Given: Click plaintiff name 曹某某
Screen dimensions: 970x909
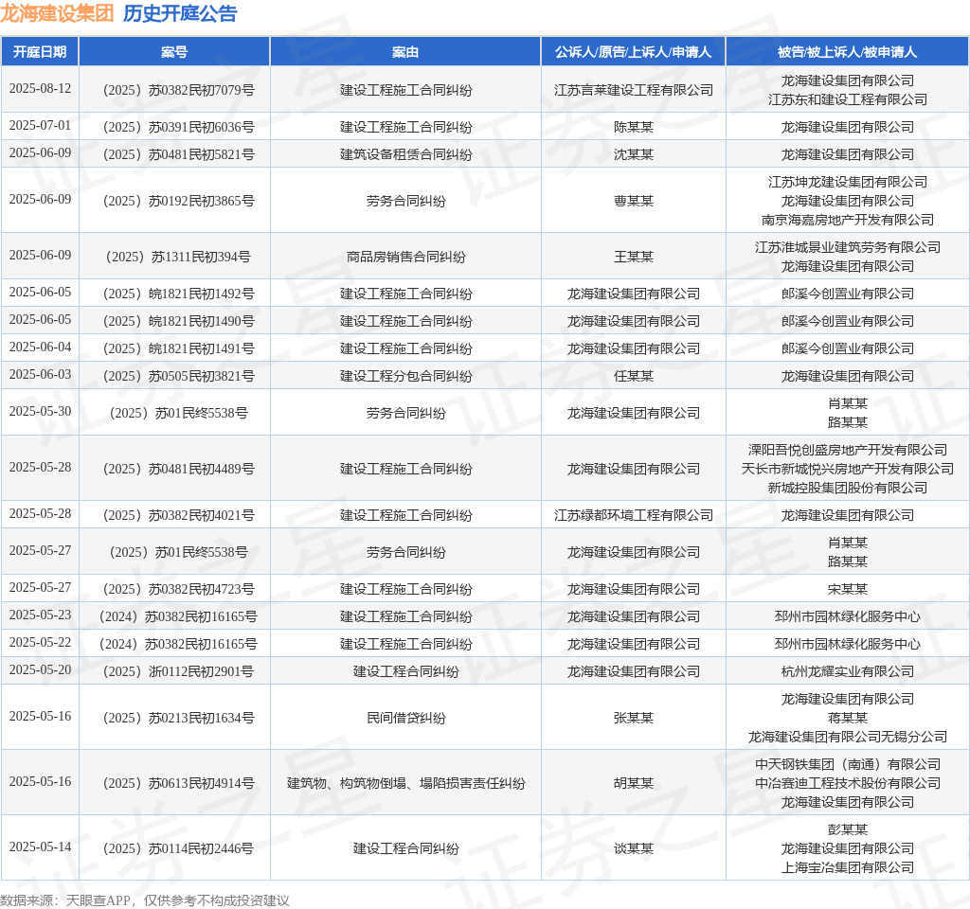Looking at the screenshot, I should [x=634, y=201].
